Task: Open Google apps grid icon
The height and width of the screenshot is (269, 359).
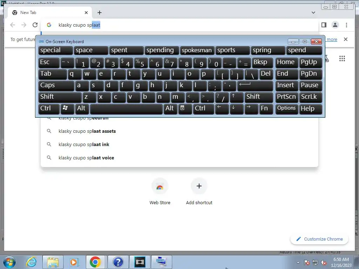Action: (342, 58)
